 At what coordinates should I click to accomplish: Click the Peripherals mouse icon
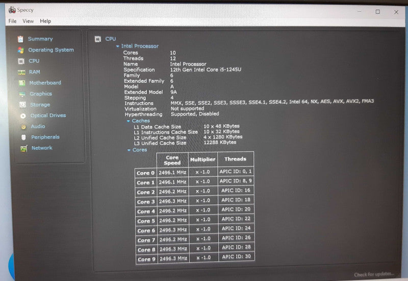(23, 137)
